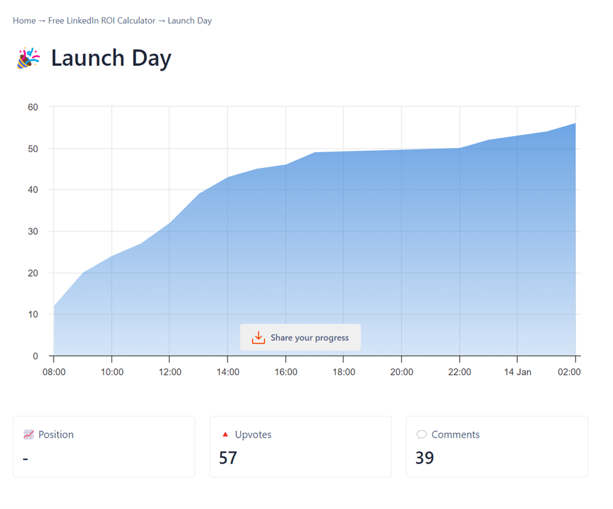Click the download icon on the share button
Viewport: 613px width, 509px height.
[x=259, y=337]
